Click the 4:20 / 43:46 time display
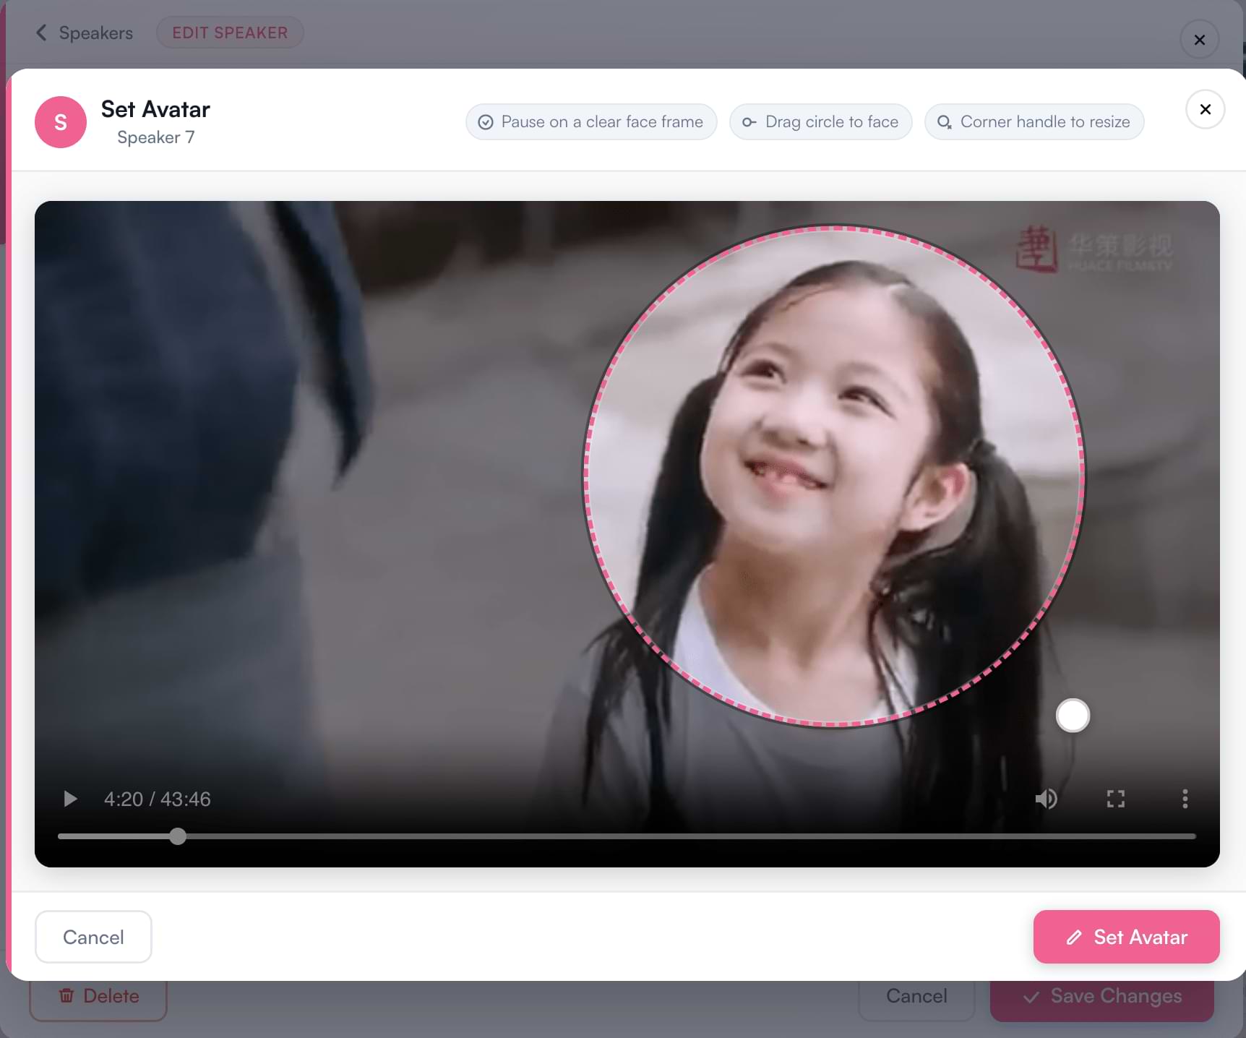 (157, 799)
